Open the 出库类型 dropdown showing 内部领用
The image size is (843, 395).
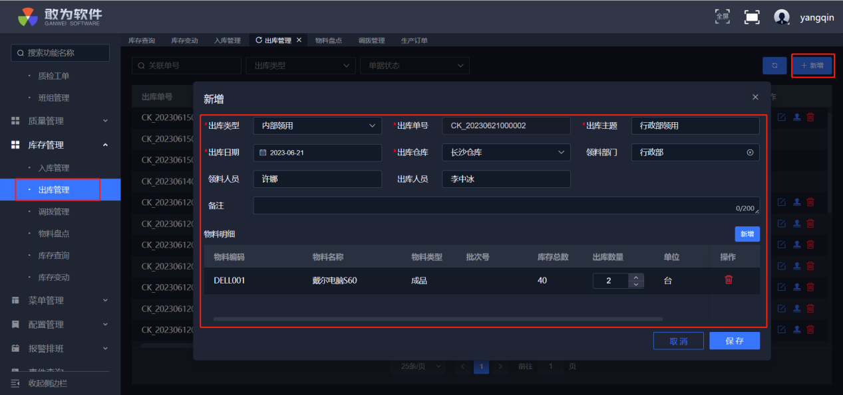pyautogui.click(x=317, y=125)
